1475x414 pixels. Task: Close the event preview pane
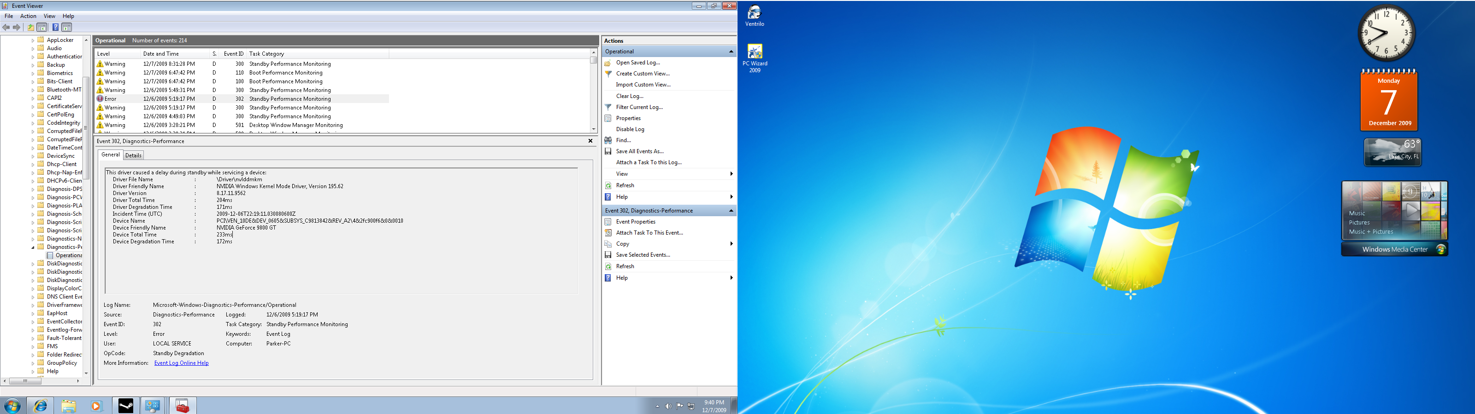point(590,141)
